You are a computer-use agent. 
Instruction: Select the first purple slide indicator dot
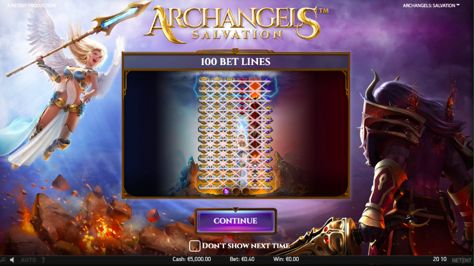226,191
